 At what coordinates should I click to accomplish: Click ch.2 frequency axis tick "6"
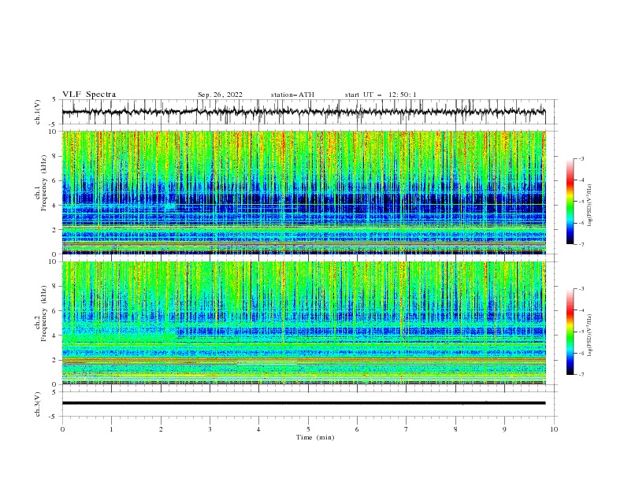tap(55, 310)
